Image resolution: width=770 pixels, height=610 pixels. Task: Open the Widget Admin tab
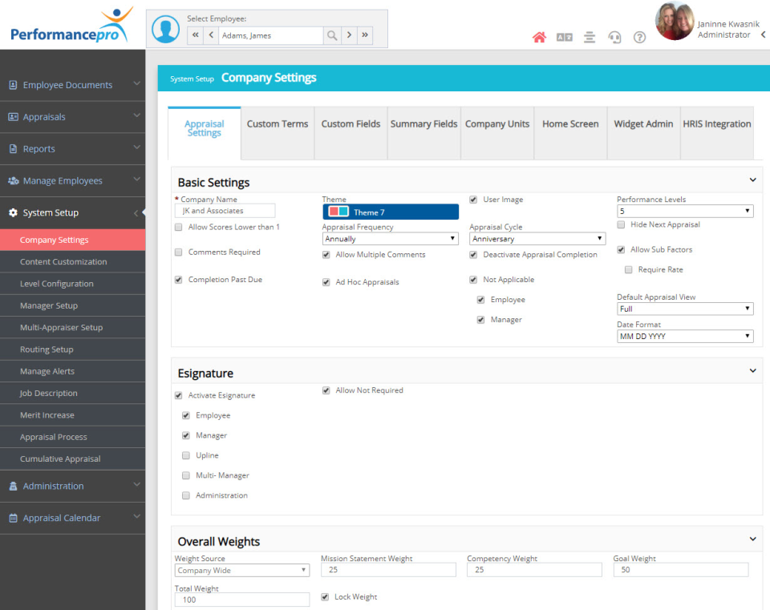coord(643,133)
